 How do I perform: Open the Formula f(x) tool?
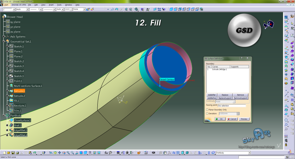coord(106,153)
